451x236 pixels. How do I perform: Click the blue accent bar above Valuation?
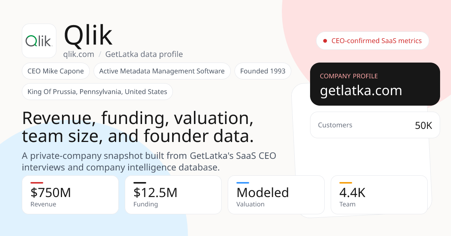243,183
